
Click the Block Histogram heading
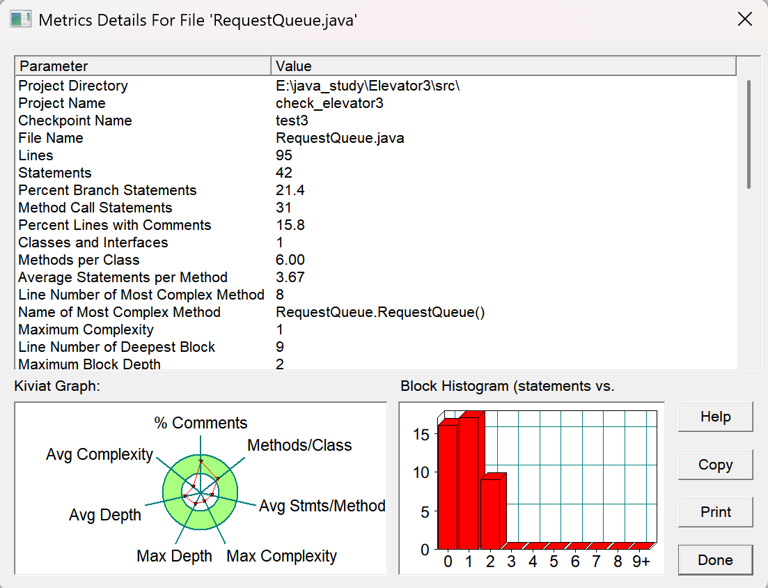(x=508, y=386)
